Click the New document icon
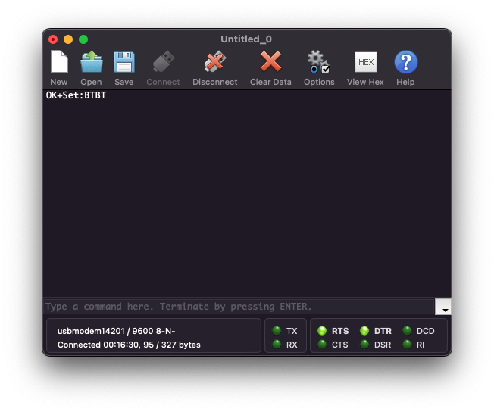Image resolution: width=494 pixels, height=412 pixels. click(59, 62)
